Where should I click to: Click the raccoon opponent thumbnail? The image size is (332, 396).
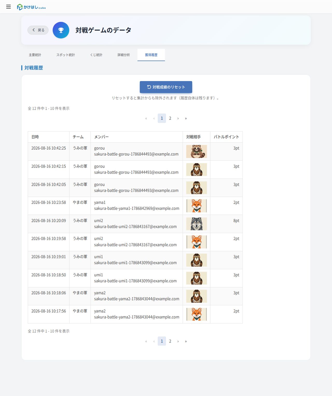click(x=197, y=151)
